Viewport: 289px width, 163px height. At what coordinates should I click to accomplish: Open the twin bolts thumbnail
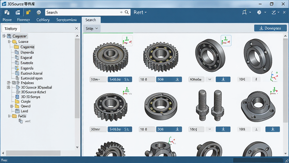[x=210, y=105]
